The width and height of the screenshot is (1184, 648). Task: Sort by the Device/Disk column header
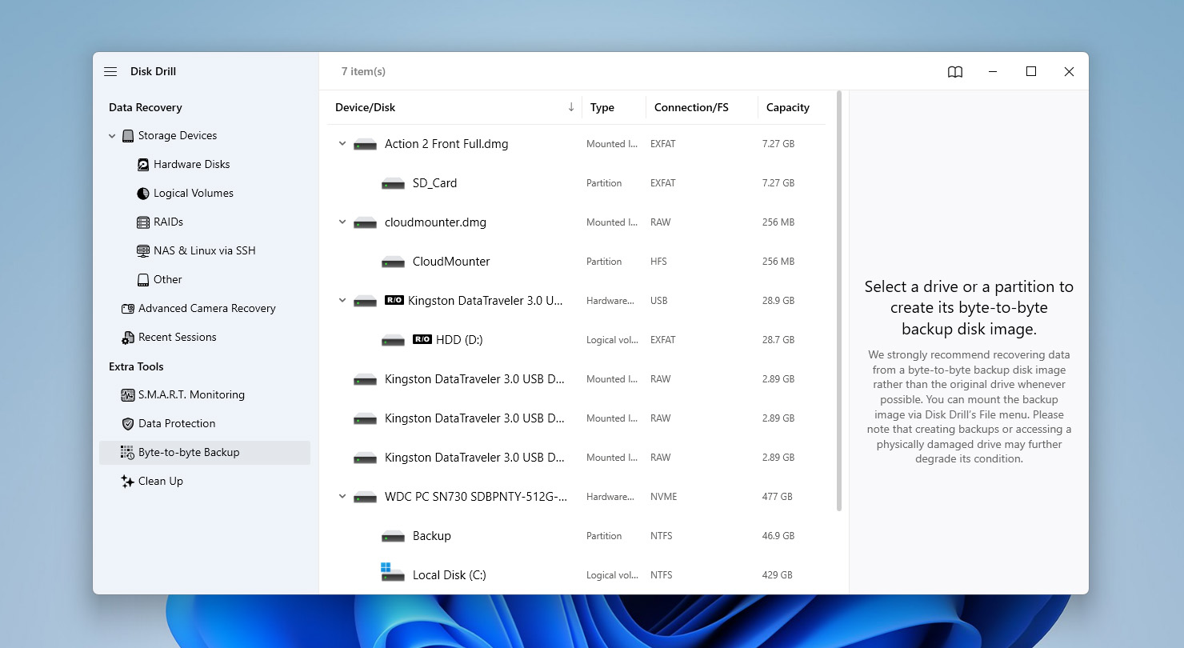366,107
